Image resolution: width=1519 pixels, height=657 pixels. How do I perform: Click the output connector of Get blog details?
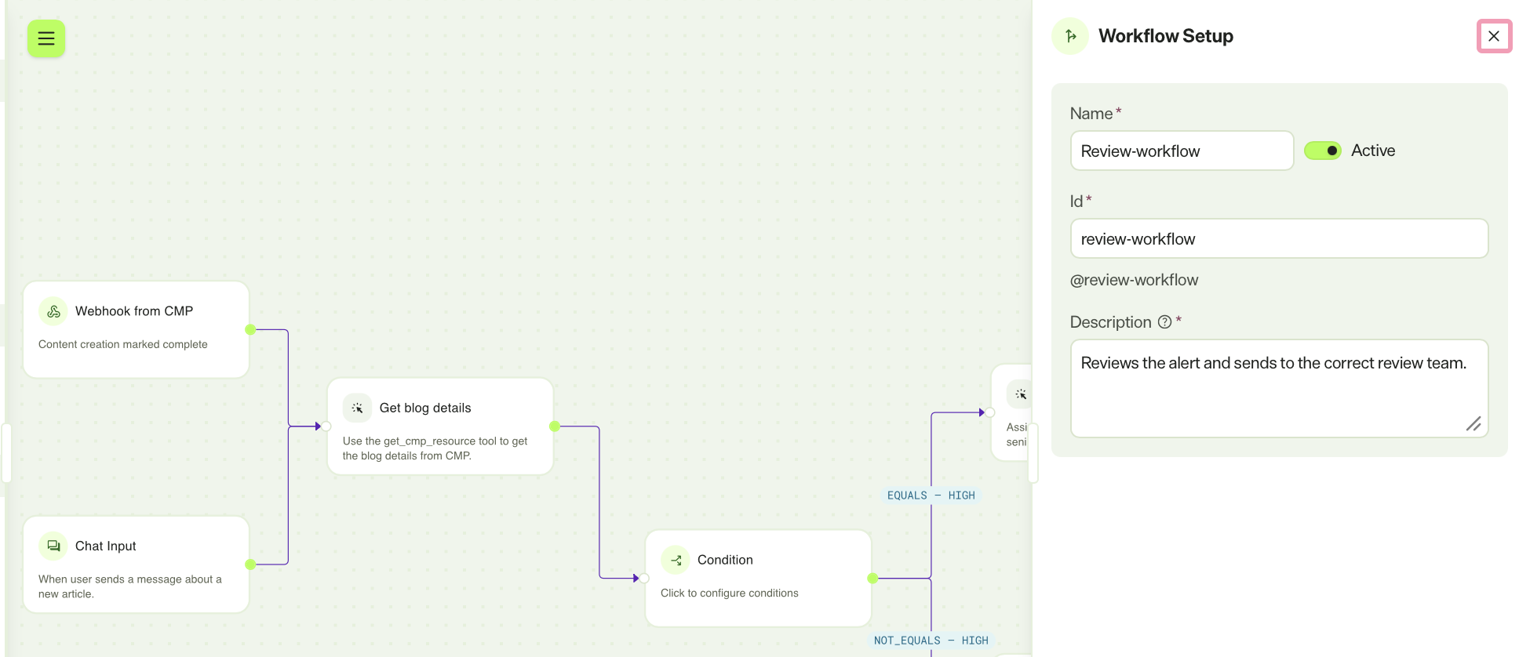tap(555, 427)
